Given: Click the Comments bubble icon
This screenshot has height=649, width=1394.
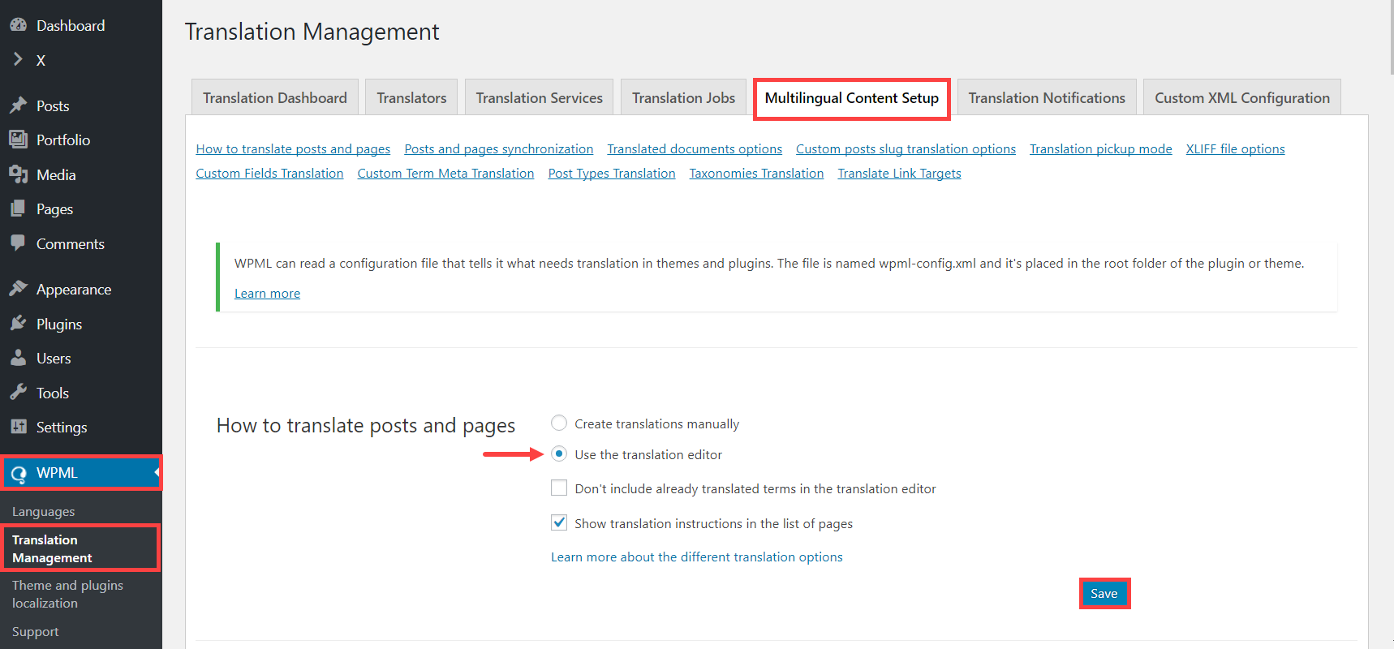Looking at the screenshot, I should (x=18, y=243).
